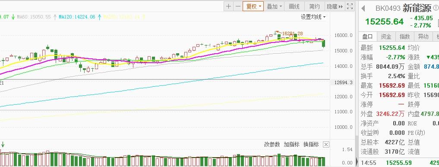This screenshot has width=439, height=167.
Task: Select the 资金 tab
Action: (x=386, y=36)
